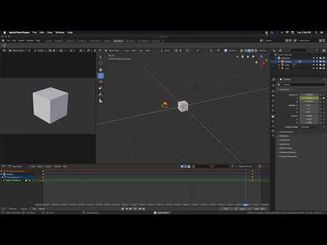This screenshot has height=245, width=327.
Task: Open Object Mode dropdown in center viewport
Action: [113, 50]
